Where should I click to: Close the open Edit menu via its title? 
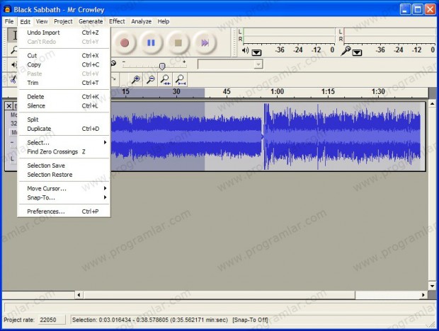[25, 21]
